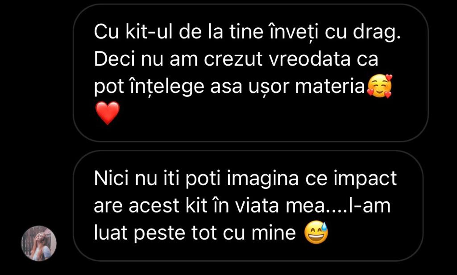Tap the red heart emoji

pos(108,113)
